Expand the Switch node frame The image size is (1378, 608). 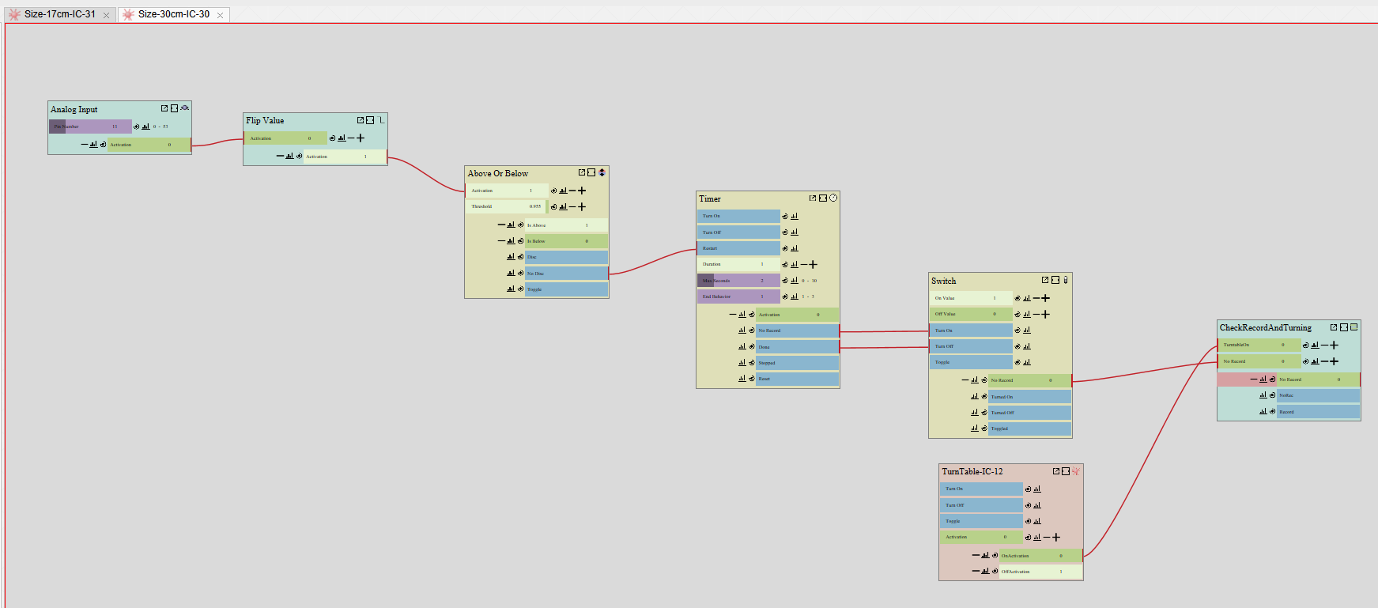point(1055,280)
